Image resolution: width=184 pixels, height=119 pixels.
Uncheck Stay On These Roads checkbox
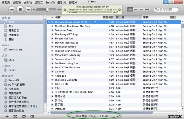point(52,42)
